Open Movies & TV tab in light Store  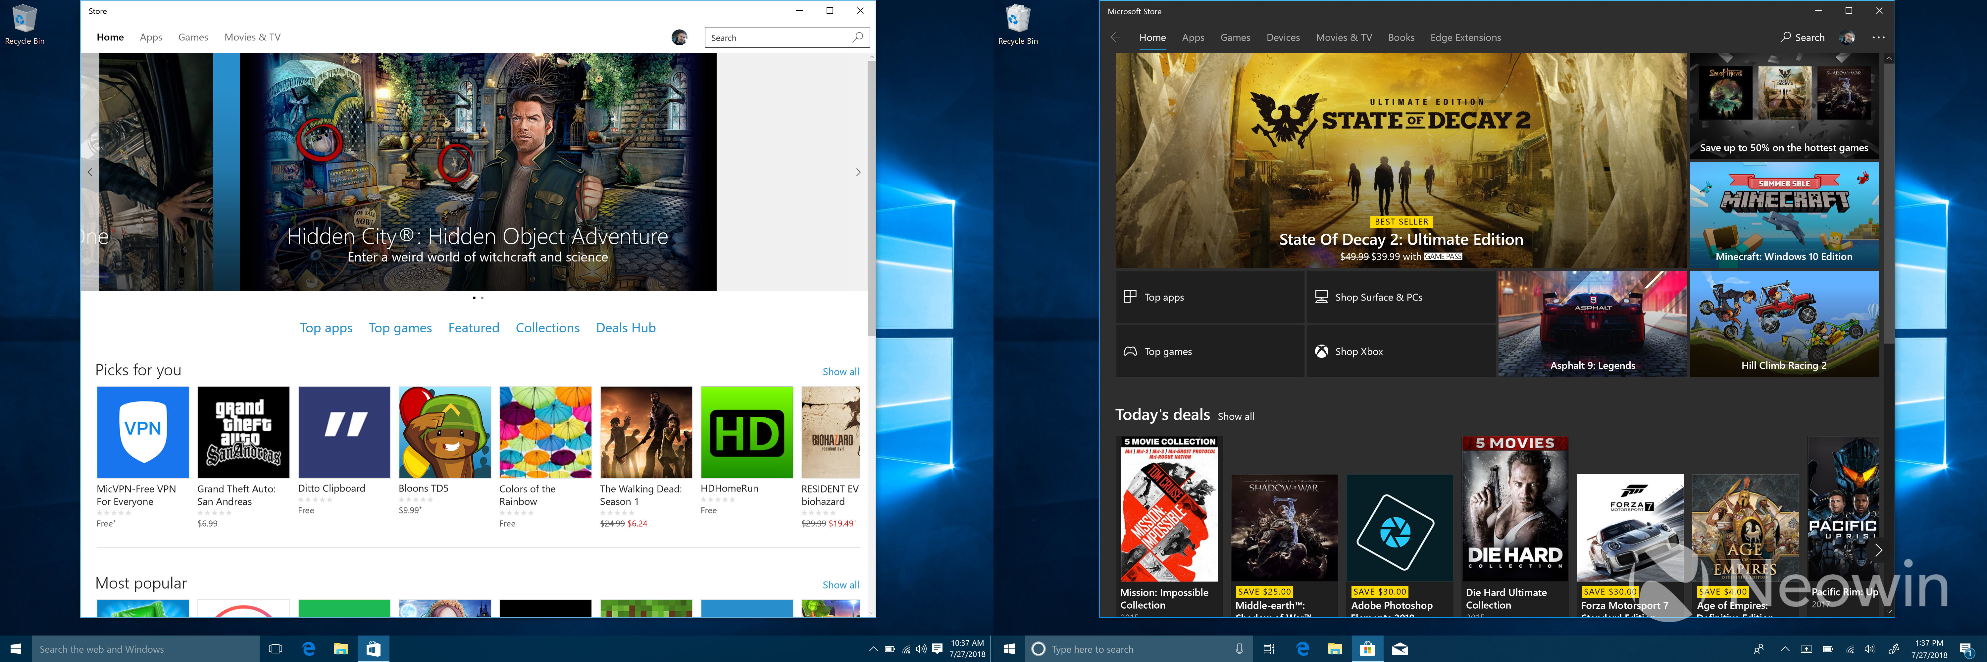(252, 37)
